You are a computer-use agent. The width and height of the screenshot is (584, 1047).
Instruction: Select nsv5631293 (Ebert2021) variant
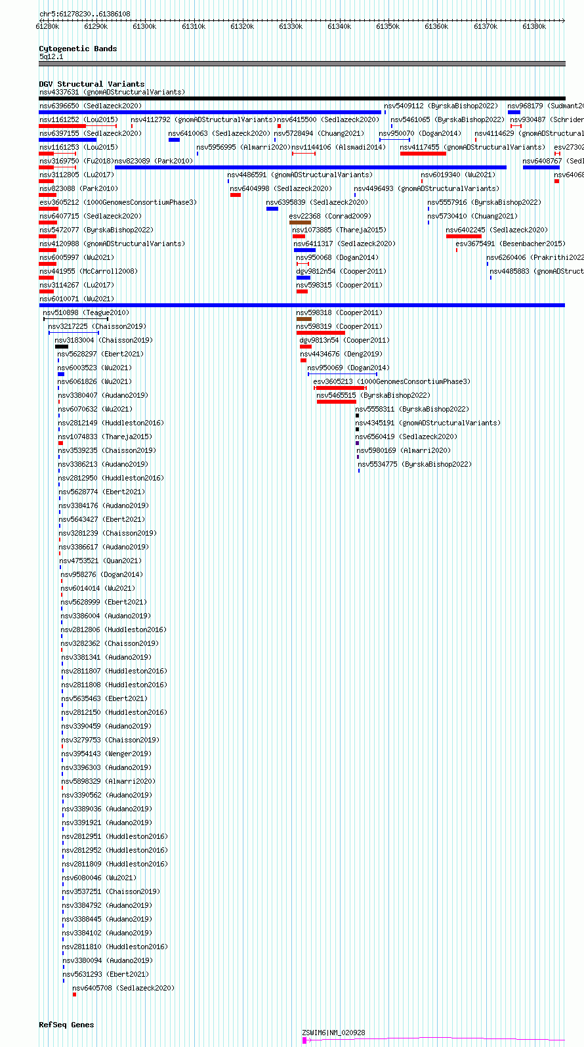click(x=106, y=974)
